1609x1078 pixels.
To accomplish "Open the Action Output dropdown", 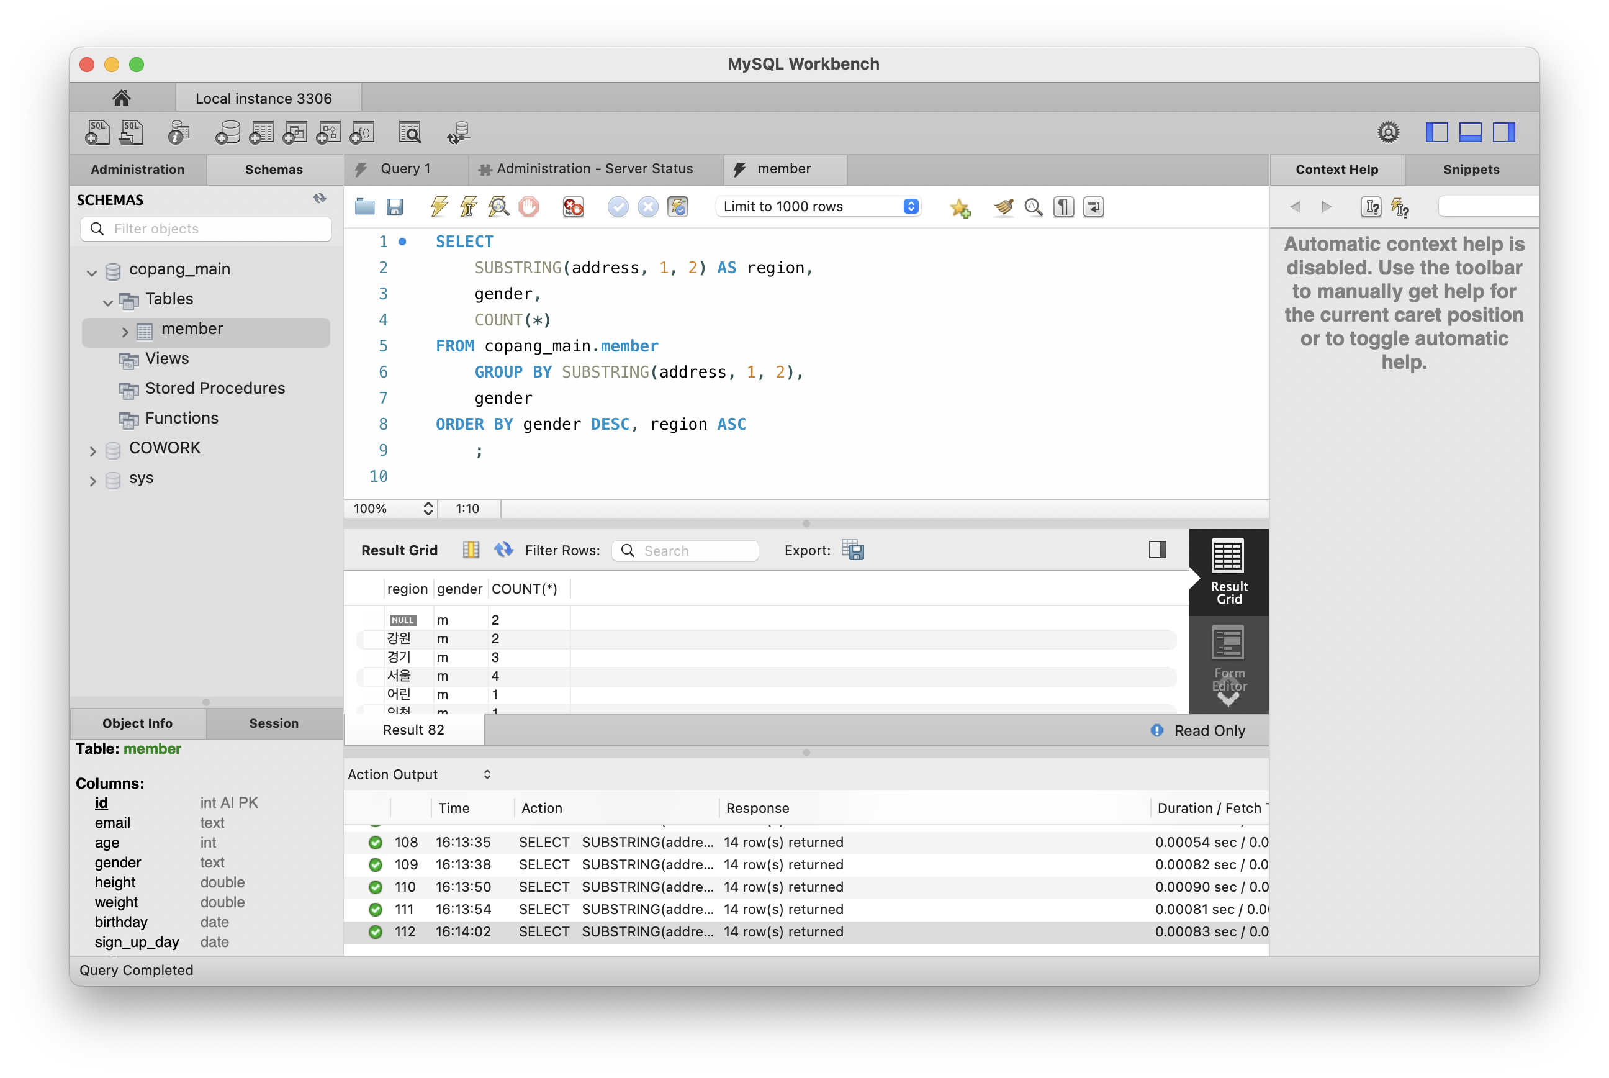I will click(x=418, y=774).
